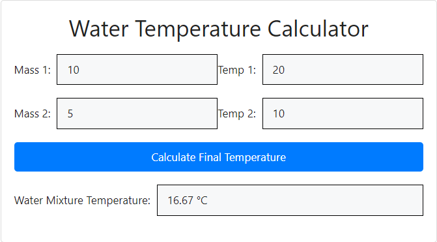Viewport: 437px width, 242px height.
Task: Click the "Mass 1:" label
Action: pyautogui.click(x=33, y=70)
